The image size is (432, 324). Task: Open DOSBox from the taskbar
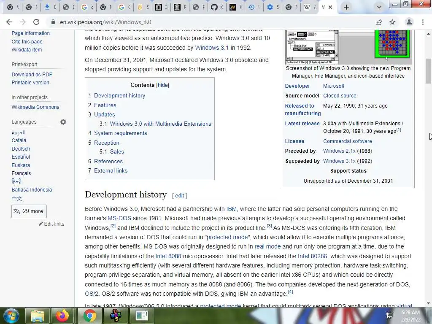[116, 316]
